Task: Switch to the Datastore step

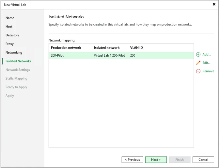Action: [x=12, y=35]
